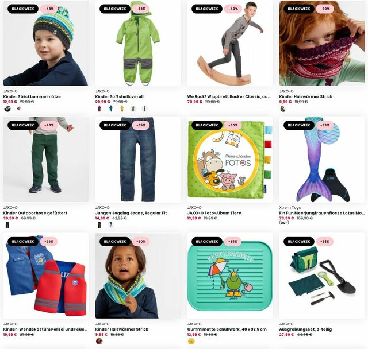Viewport: 368px width, 349px height.
Task: Open We Rock! Wippbrett Rocker Classic link
Action: [x=229, y=96]
